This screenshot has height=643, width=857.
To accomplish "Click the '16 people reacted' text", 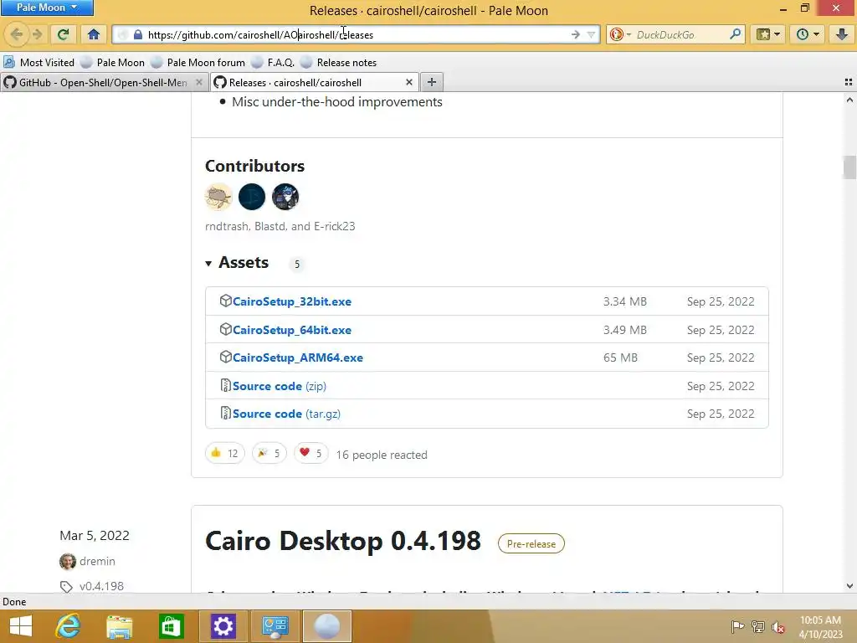I will coord(382,455).
